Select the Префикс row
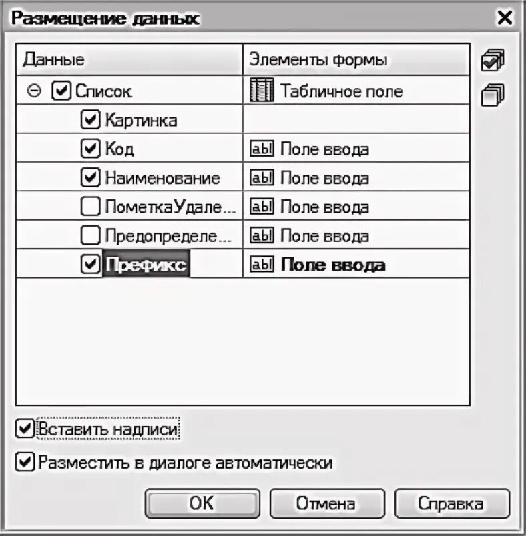The height and width of the screenshot is (536, 526). tap(242, 263)
